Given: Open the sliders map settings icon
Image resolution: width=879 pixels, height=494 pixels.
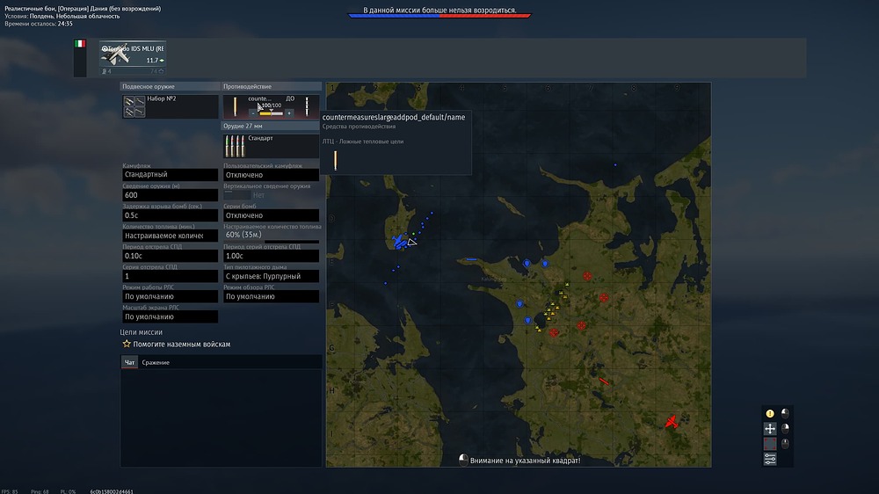Looking at the screenshot, I should point(770,459).
